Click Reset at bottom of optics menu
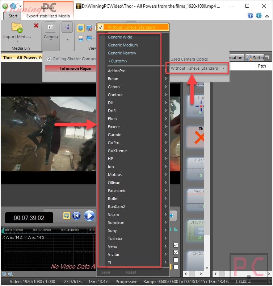The image size is (273, 286). click(x=131, y=272)
